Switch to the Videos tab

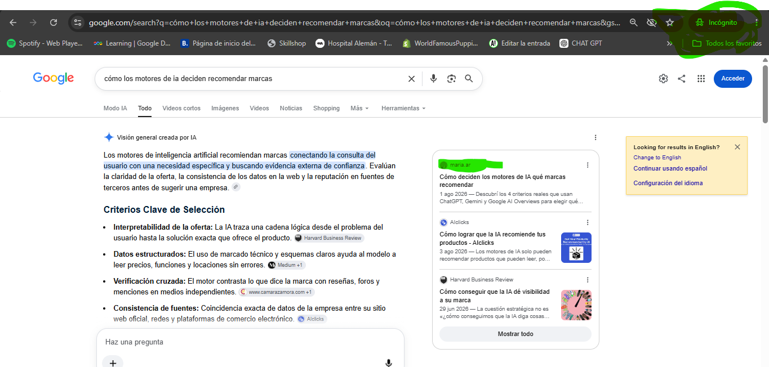[x=260, y=108]
